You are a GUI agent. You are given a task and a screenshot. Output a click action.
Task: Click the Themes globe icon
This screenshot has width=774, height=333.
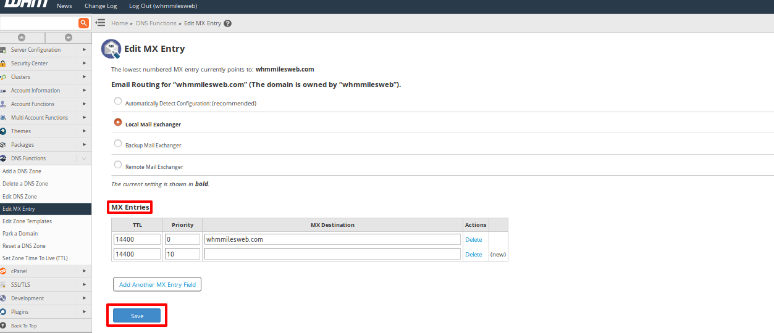[x=4, y=131]
